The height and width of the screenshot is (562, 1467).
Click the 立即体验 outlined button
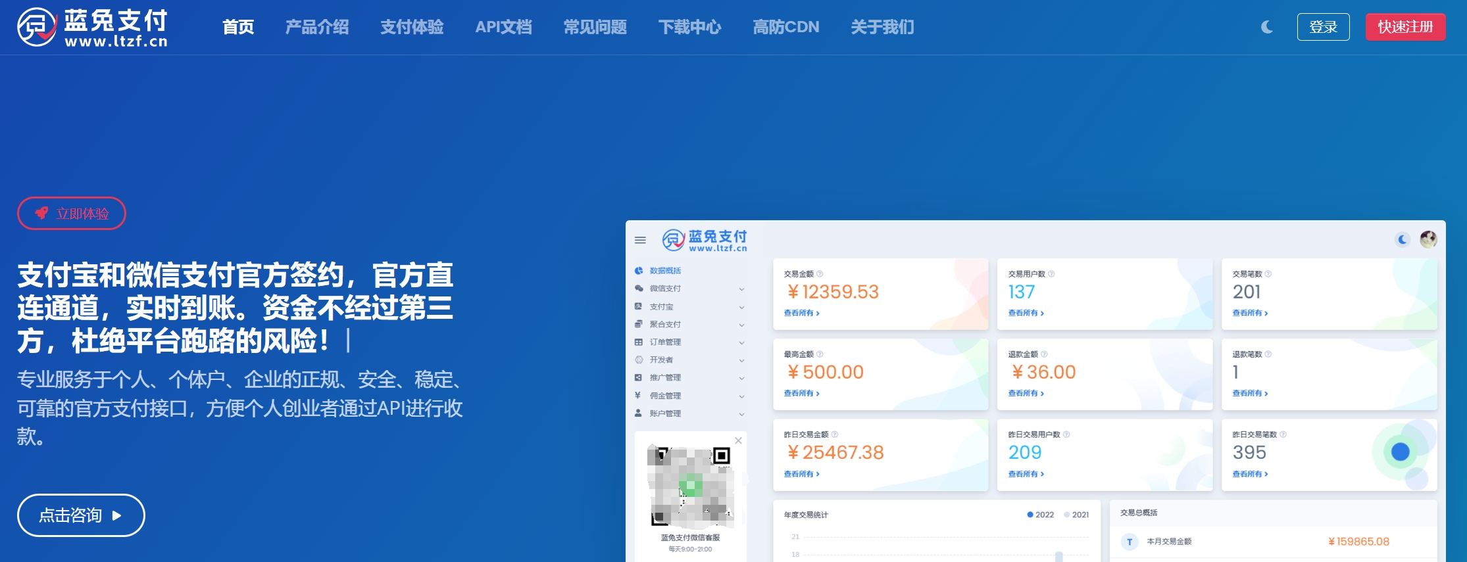(71, 213)
